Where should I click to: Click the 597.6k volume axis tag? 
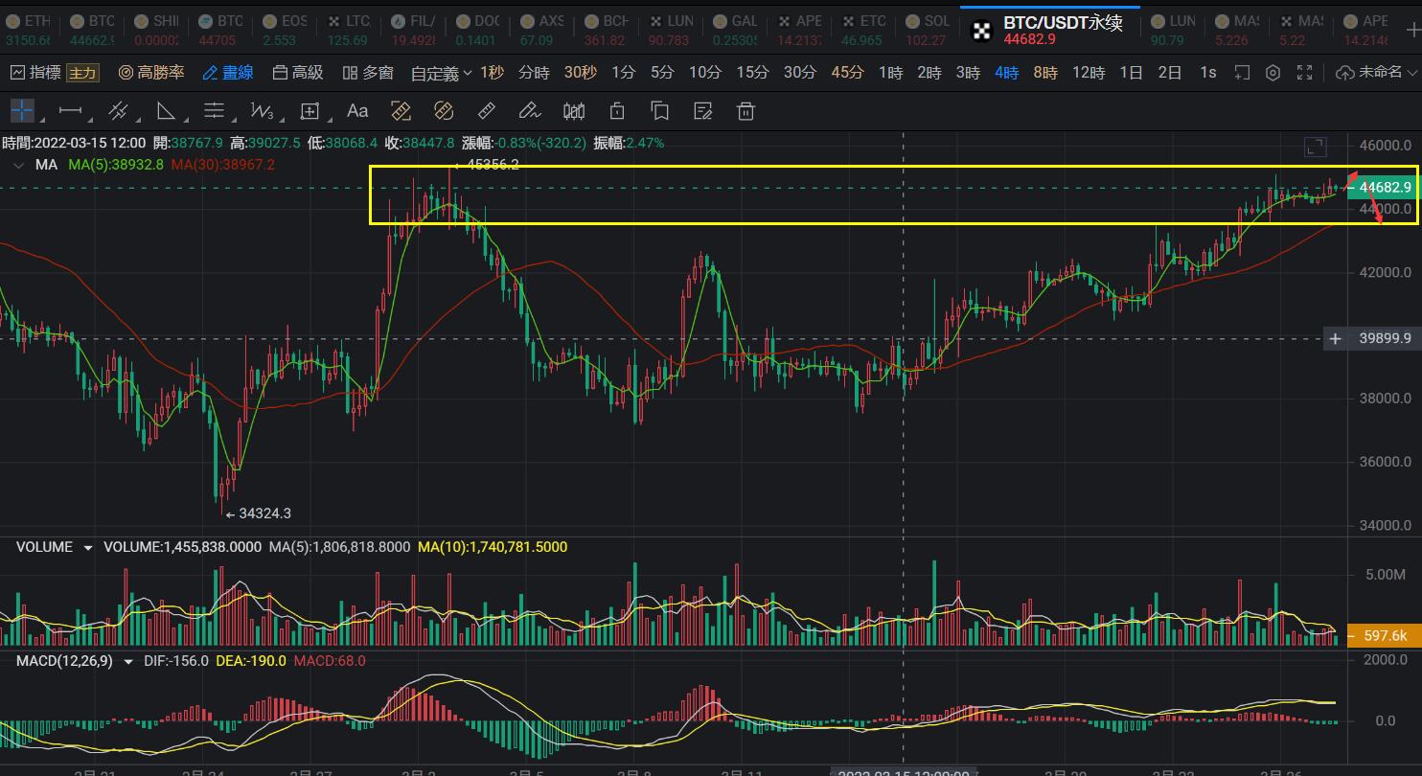[x=1385, y=635]
